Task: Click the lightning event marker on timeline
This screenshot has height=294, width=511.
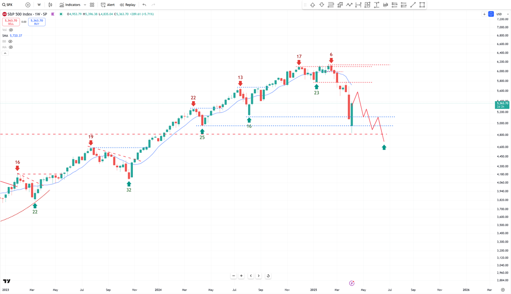Action: [x=352, y=283]
